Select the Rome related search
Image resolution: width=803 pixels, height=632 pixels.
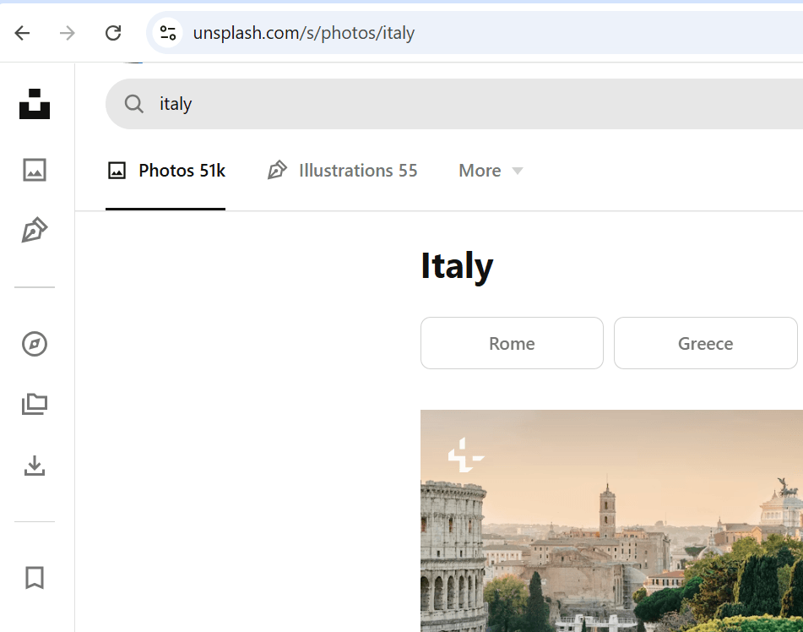pos(512,343)
